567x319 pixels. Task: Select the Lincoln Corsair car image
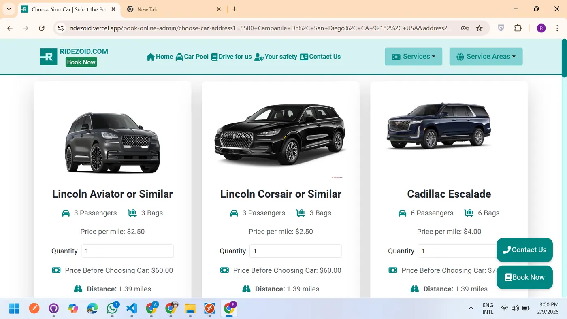tap(281, 135)
